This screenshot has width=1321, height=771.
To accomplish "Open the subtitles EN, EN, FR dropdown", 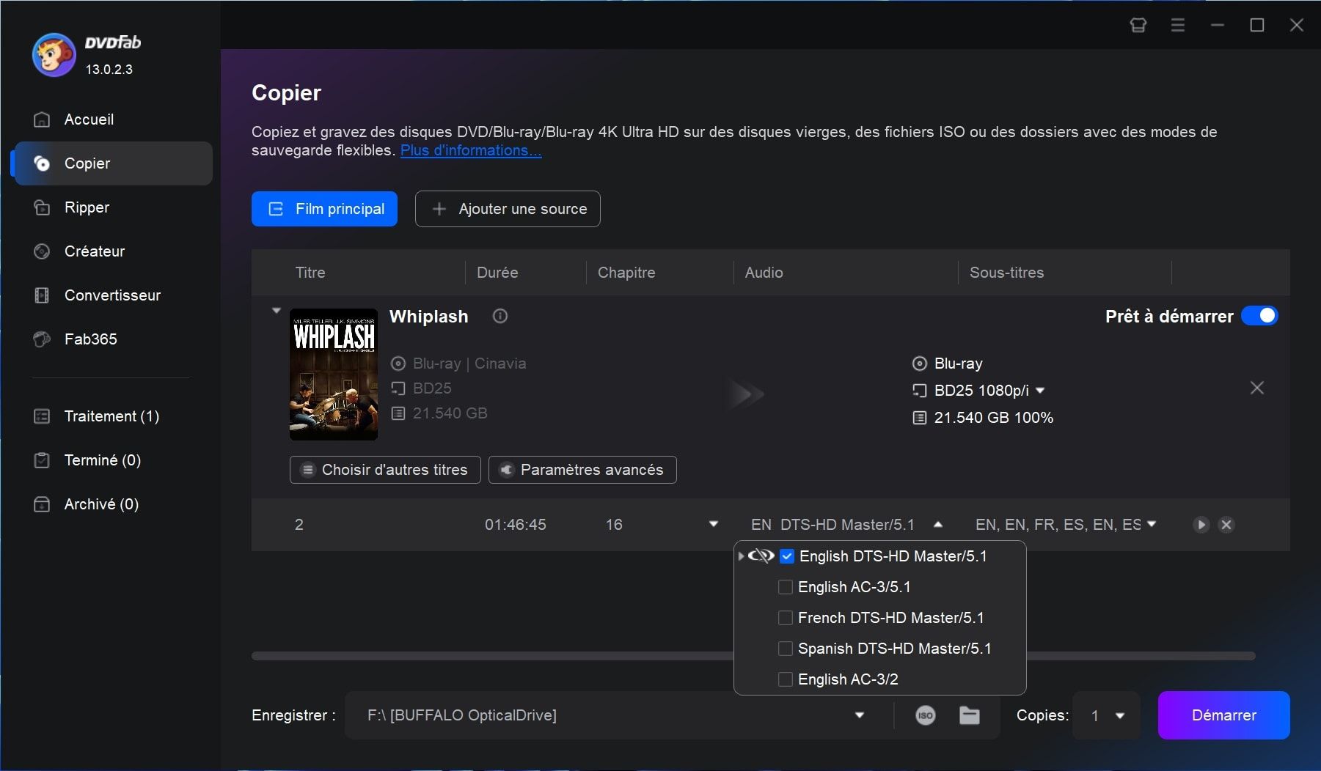I will [x=1152, y=524].
